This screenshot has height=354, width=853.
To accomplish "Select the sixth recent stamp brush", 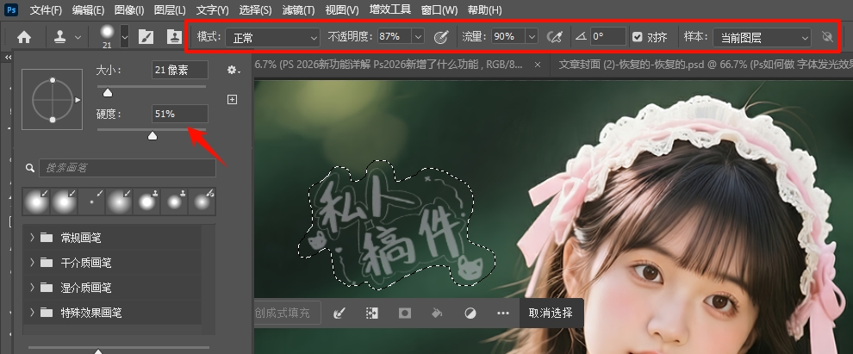I will pos(174,202).
